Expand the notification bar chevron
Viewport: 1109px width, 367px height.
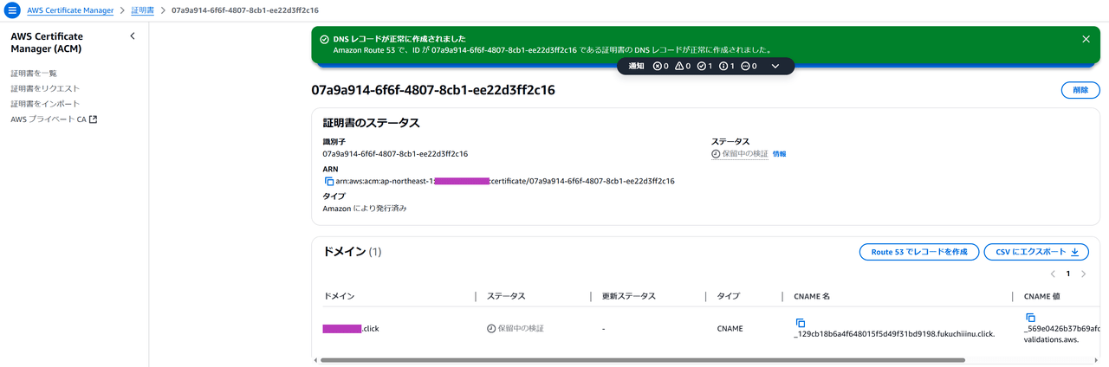coord(775,66)
